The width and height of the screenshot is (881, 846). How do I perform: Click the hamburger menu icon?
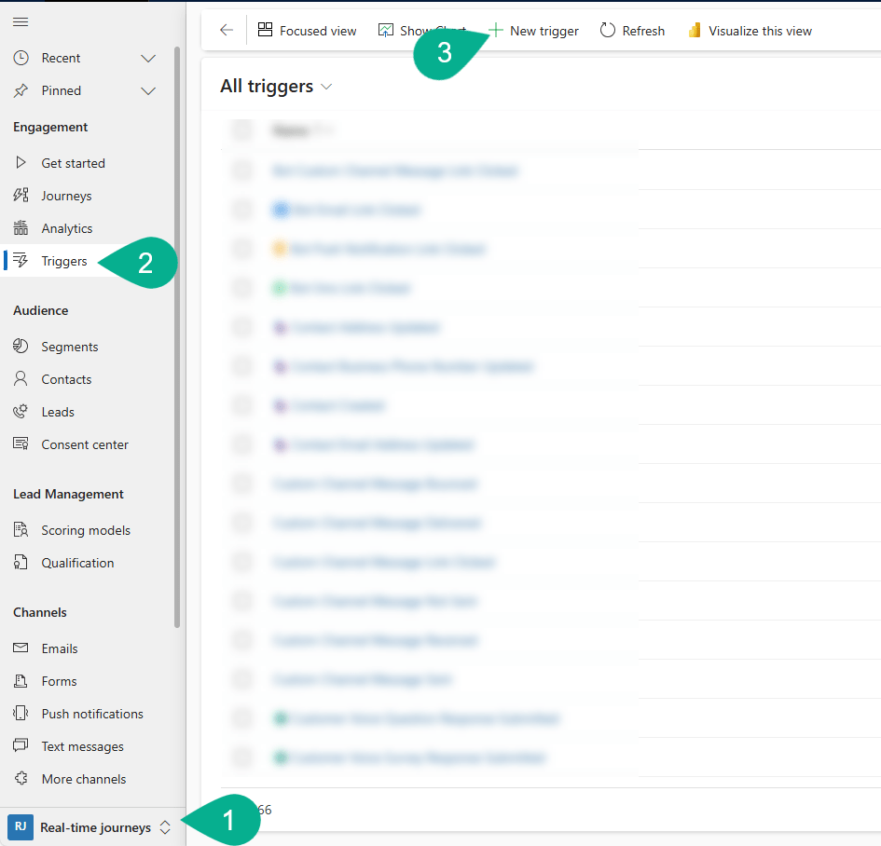[21, 21]
